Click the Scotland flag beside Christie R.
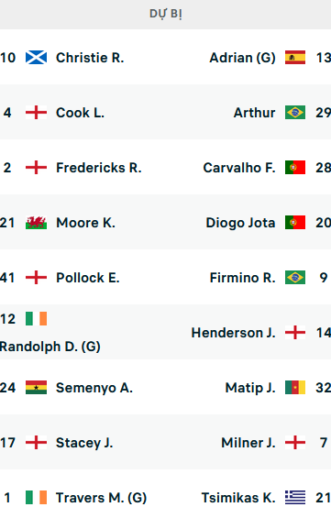Viewport: 331px width, 518px height. tap(36, 58)
